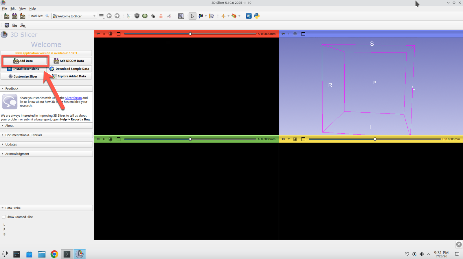This screenshot has height=259, width=463.
Task: Click the capture scene view icon
Action: (x=14, y=26)
